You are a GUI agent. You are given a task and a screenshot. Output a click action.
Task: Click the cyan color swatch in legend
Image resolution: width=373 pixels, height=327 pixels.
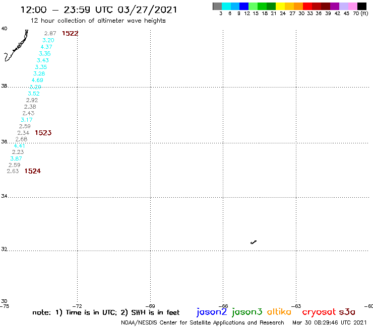coord(226,6)
